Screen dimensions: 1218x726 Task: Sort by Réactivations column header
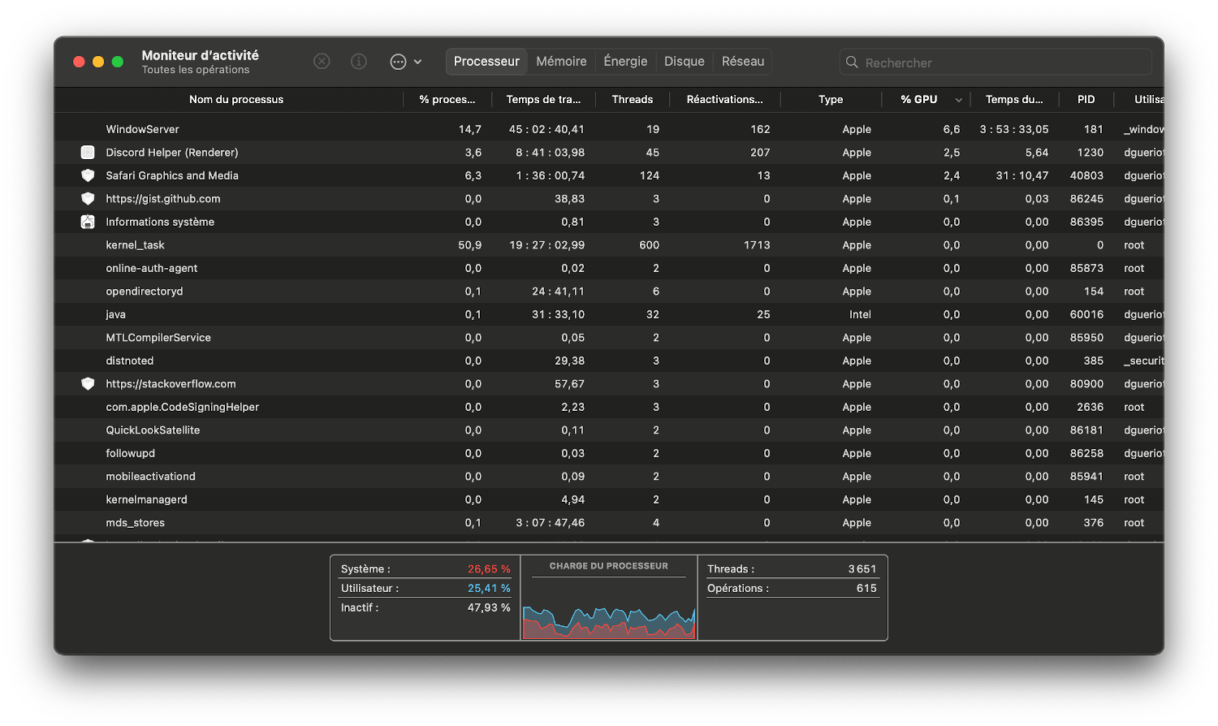(x=725, y=100)
